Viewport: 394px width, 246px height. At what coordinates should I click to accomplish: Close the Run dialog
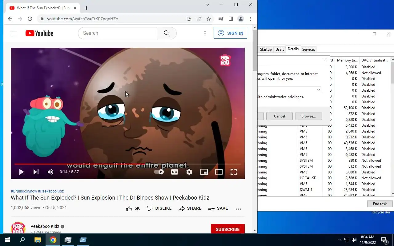(325, 60)
